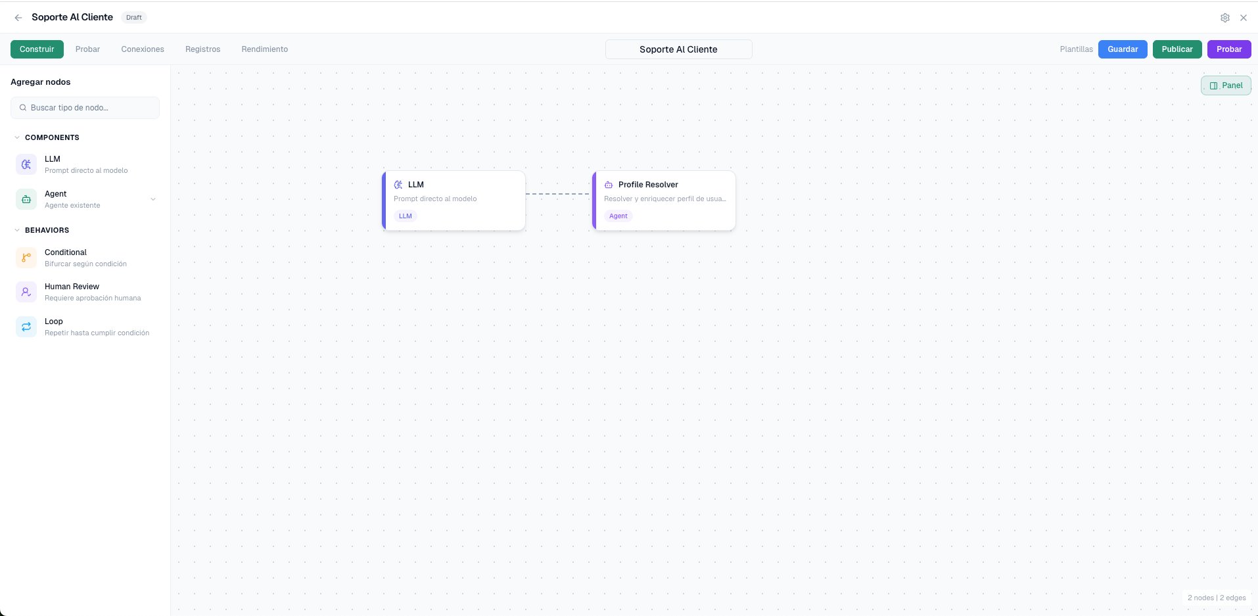This screenshot has width=1258, height=616.
Task: Open the Registros tab
Action: click(x=202, y=49)
